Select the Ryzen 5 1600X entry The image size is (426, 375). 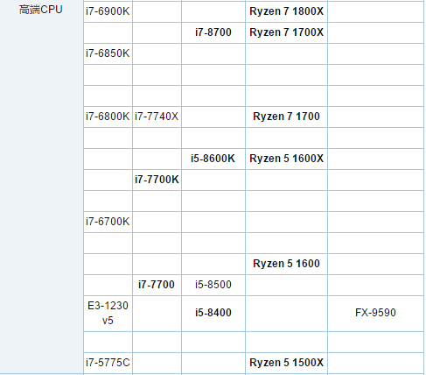(286, 159)
